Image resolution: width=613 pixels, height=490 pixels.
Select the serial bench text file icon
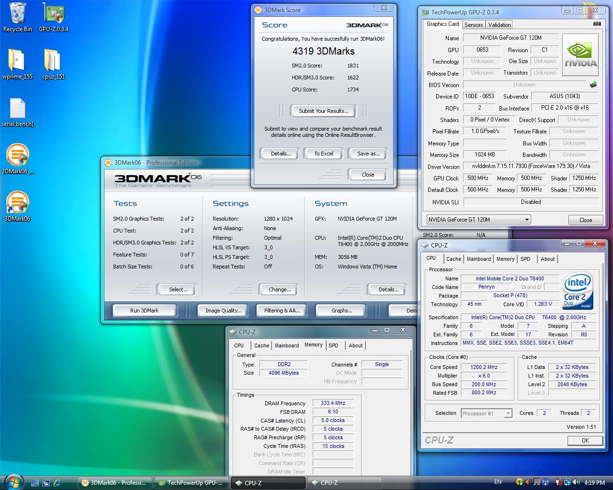[17, 112]
